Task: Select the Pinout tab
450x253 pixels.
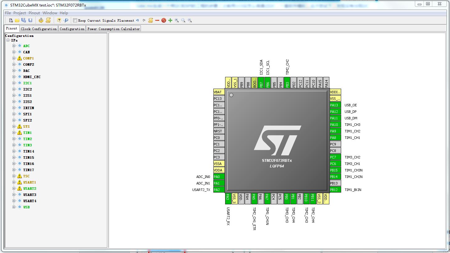Action: click(12, 29)
